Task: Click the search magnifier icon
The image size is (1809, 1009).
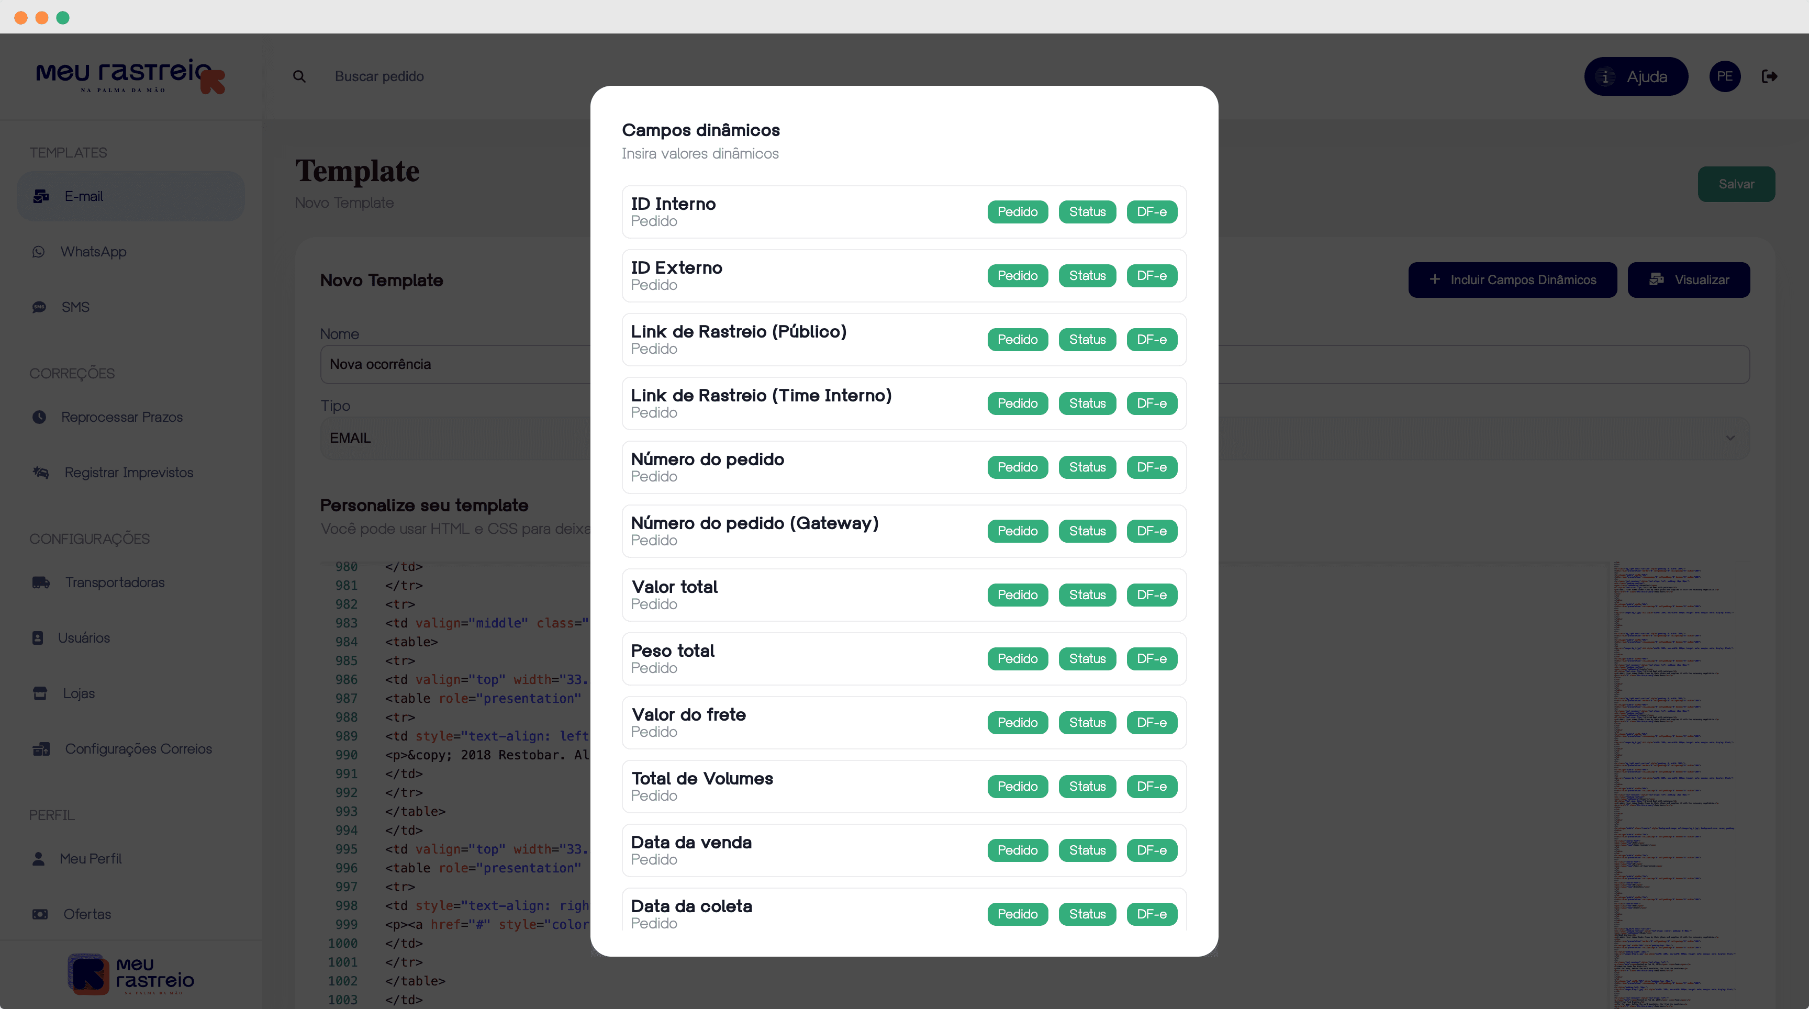Action: [299, 76]
